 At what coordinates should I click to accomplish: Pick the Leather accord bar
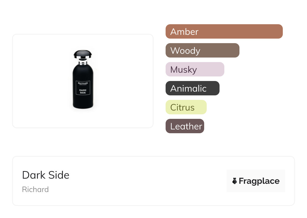pos(185,126)
